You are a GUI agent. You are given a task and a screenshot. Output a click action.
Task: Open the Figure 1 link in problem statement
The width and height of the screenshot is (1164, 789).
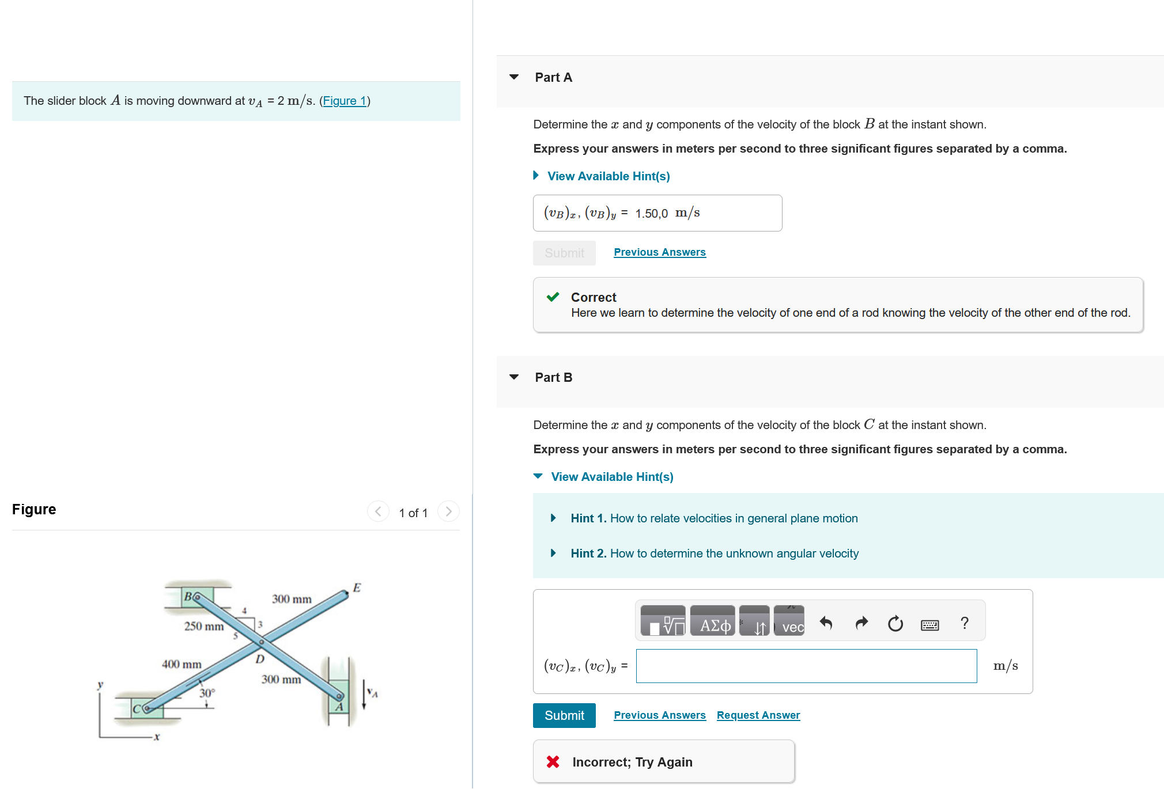(x=345, y=101)
